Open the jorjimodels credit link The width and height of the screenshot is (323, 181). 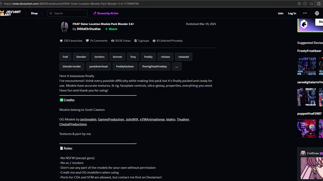click(x=88, y=119)
